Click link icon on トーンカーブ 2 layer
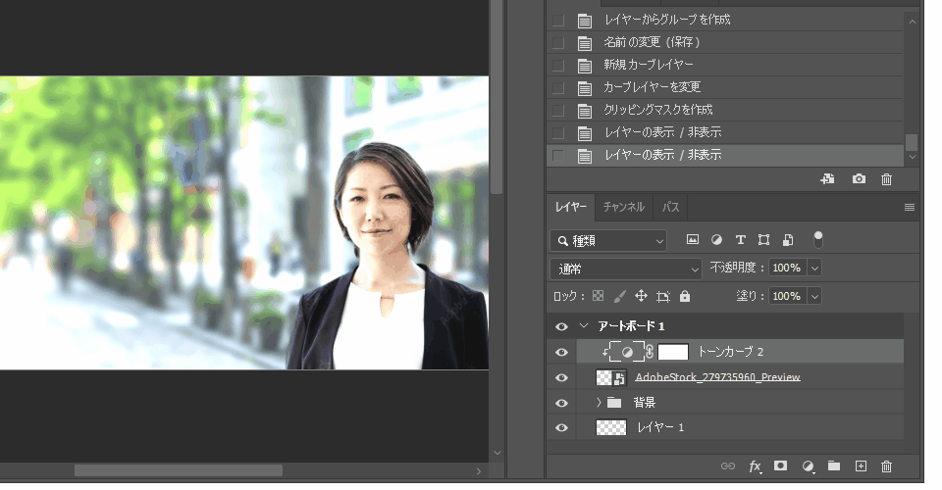The height and width of the screenshot is (490, 942). coord(650,352)
